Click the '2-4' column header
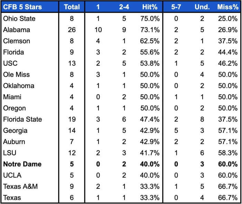Screen dimensions: 242x204 click(x=124, y=7)
